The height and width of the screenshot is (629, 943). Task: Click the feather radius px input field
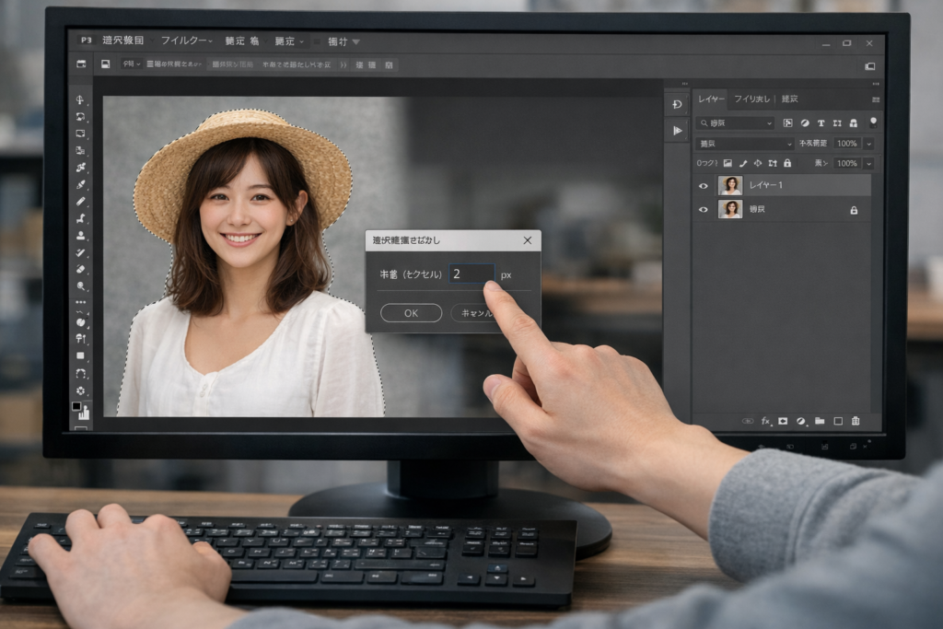tap(471, 274)
